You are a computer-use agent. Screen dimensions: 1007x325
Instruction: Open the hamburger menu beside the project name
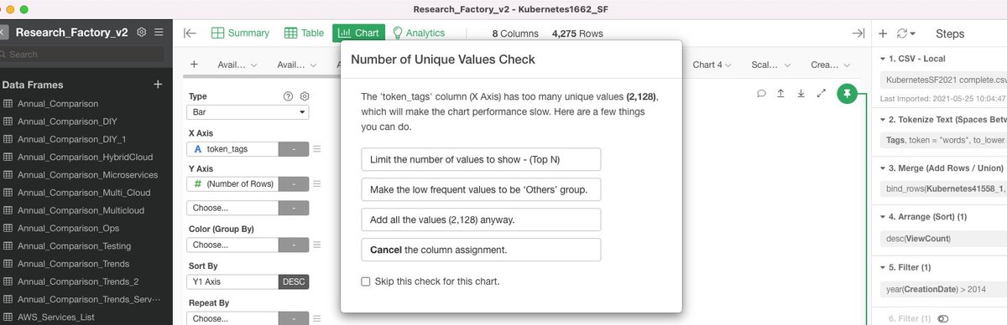(x=159, y=33)
